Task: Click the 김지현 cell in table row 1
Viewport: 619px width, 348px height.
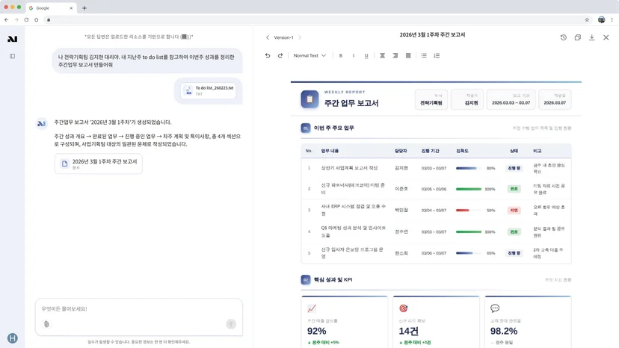Action: 401,168
